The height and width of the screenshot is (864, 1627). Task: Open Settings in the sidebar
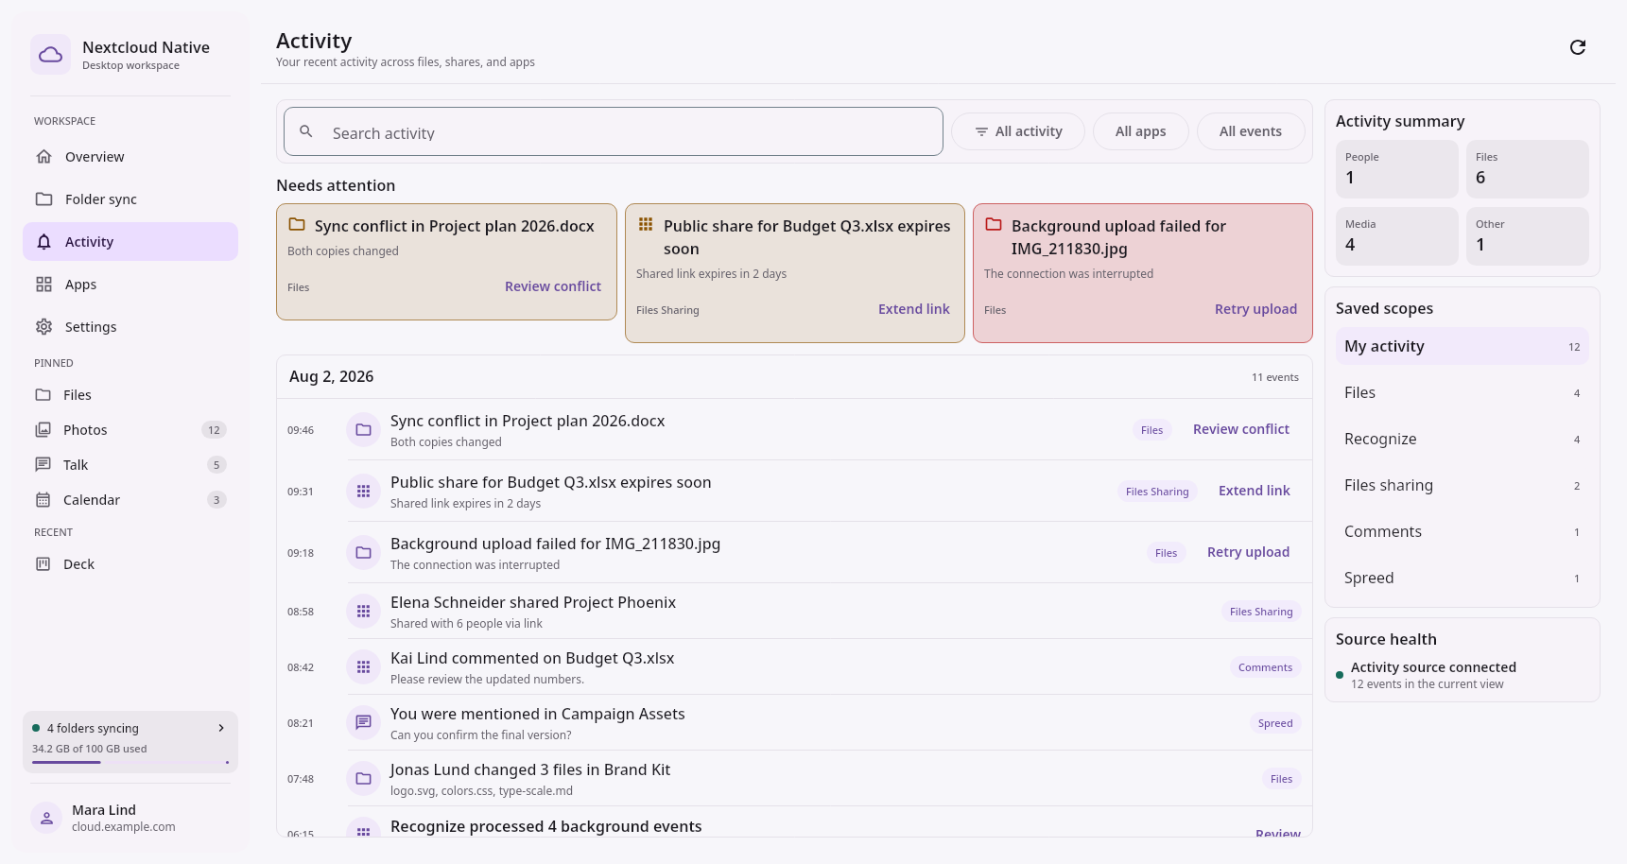pos(130,327)
